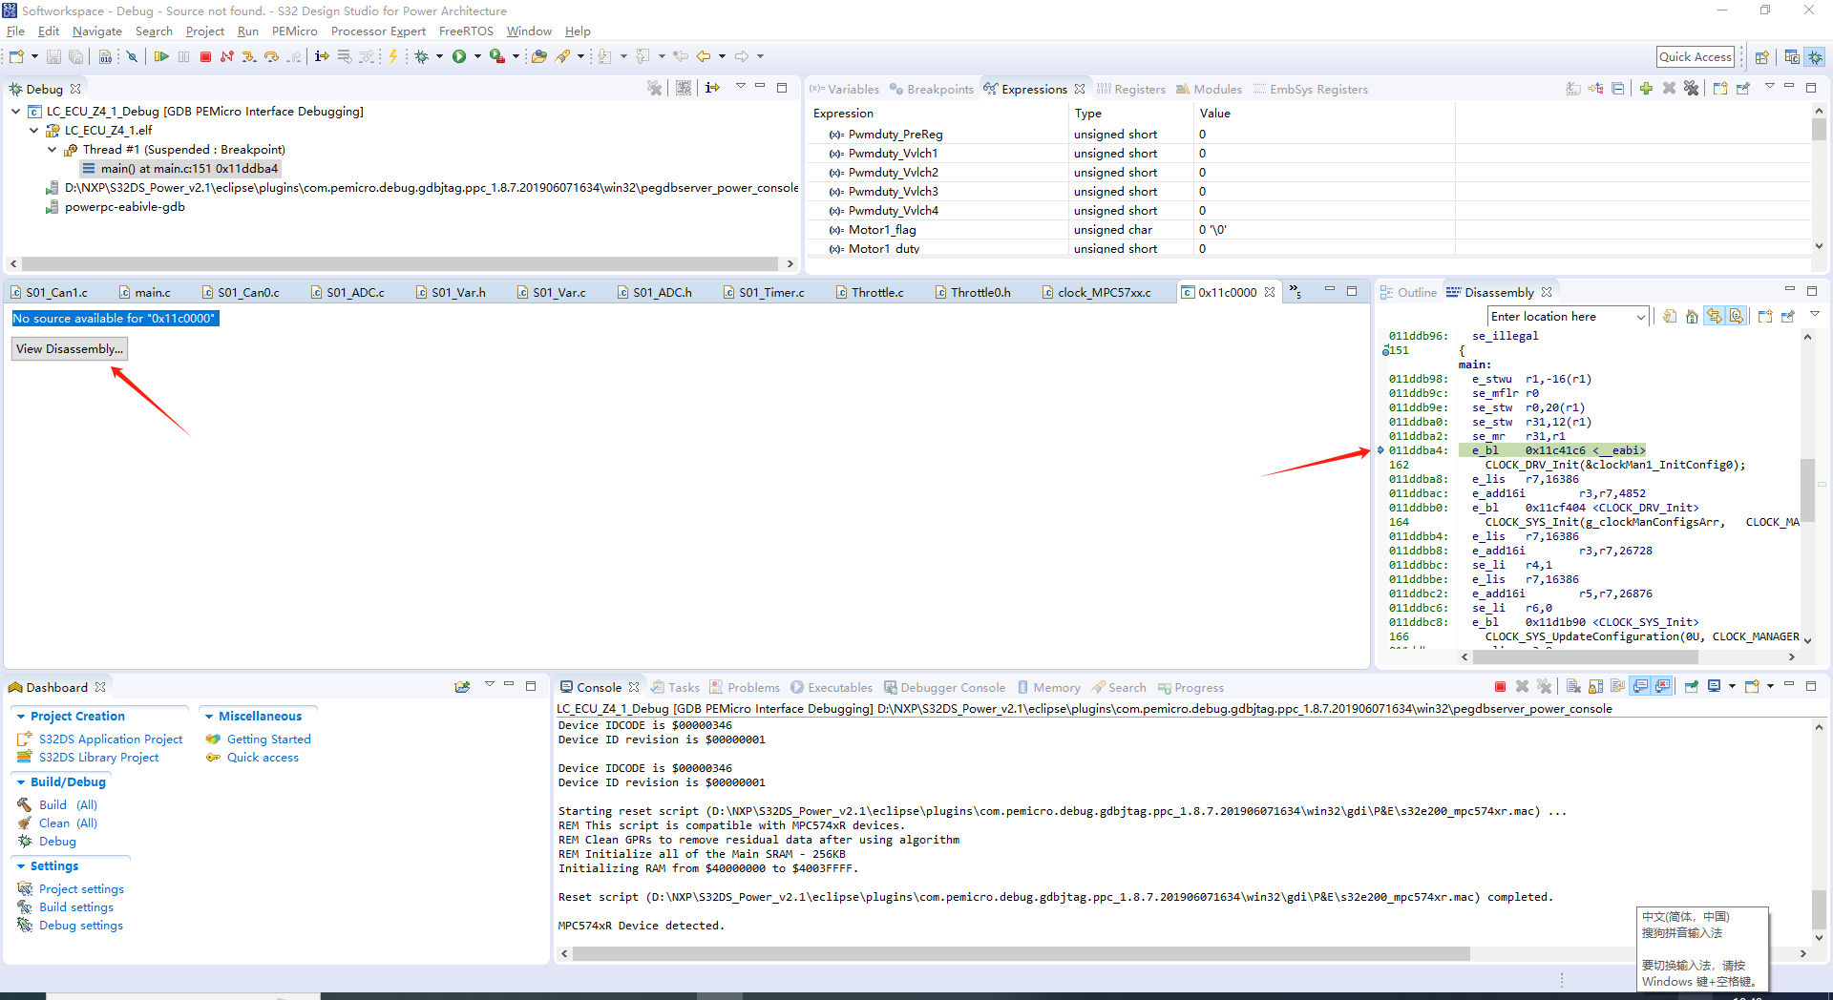Click the Remove All Expressions icon
The height and width of the screenshot is (1000, 1833).
point(1691,88)
